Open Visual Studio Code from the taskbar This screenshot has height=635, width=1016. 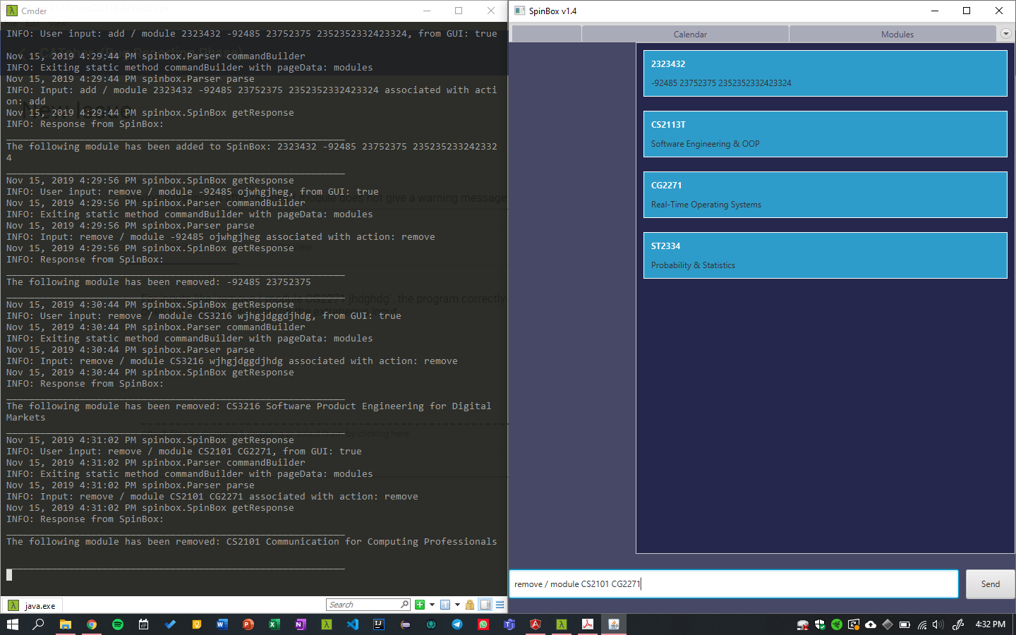tap(353, 624)
